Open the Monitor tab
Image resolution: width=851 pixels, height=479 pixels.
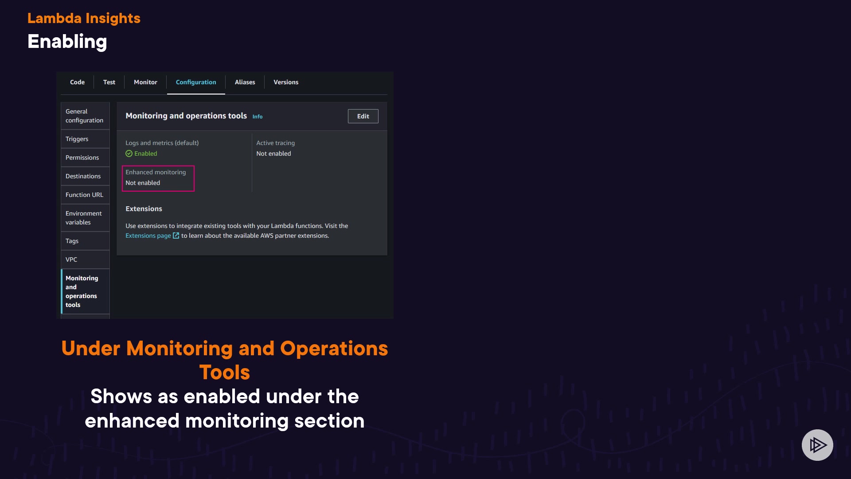tap(145, 82)
